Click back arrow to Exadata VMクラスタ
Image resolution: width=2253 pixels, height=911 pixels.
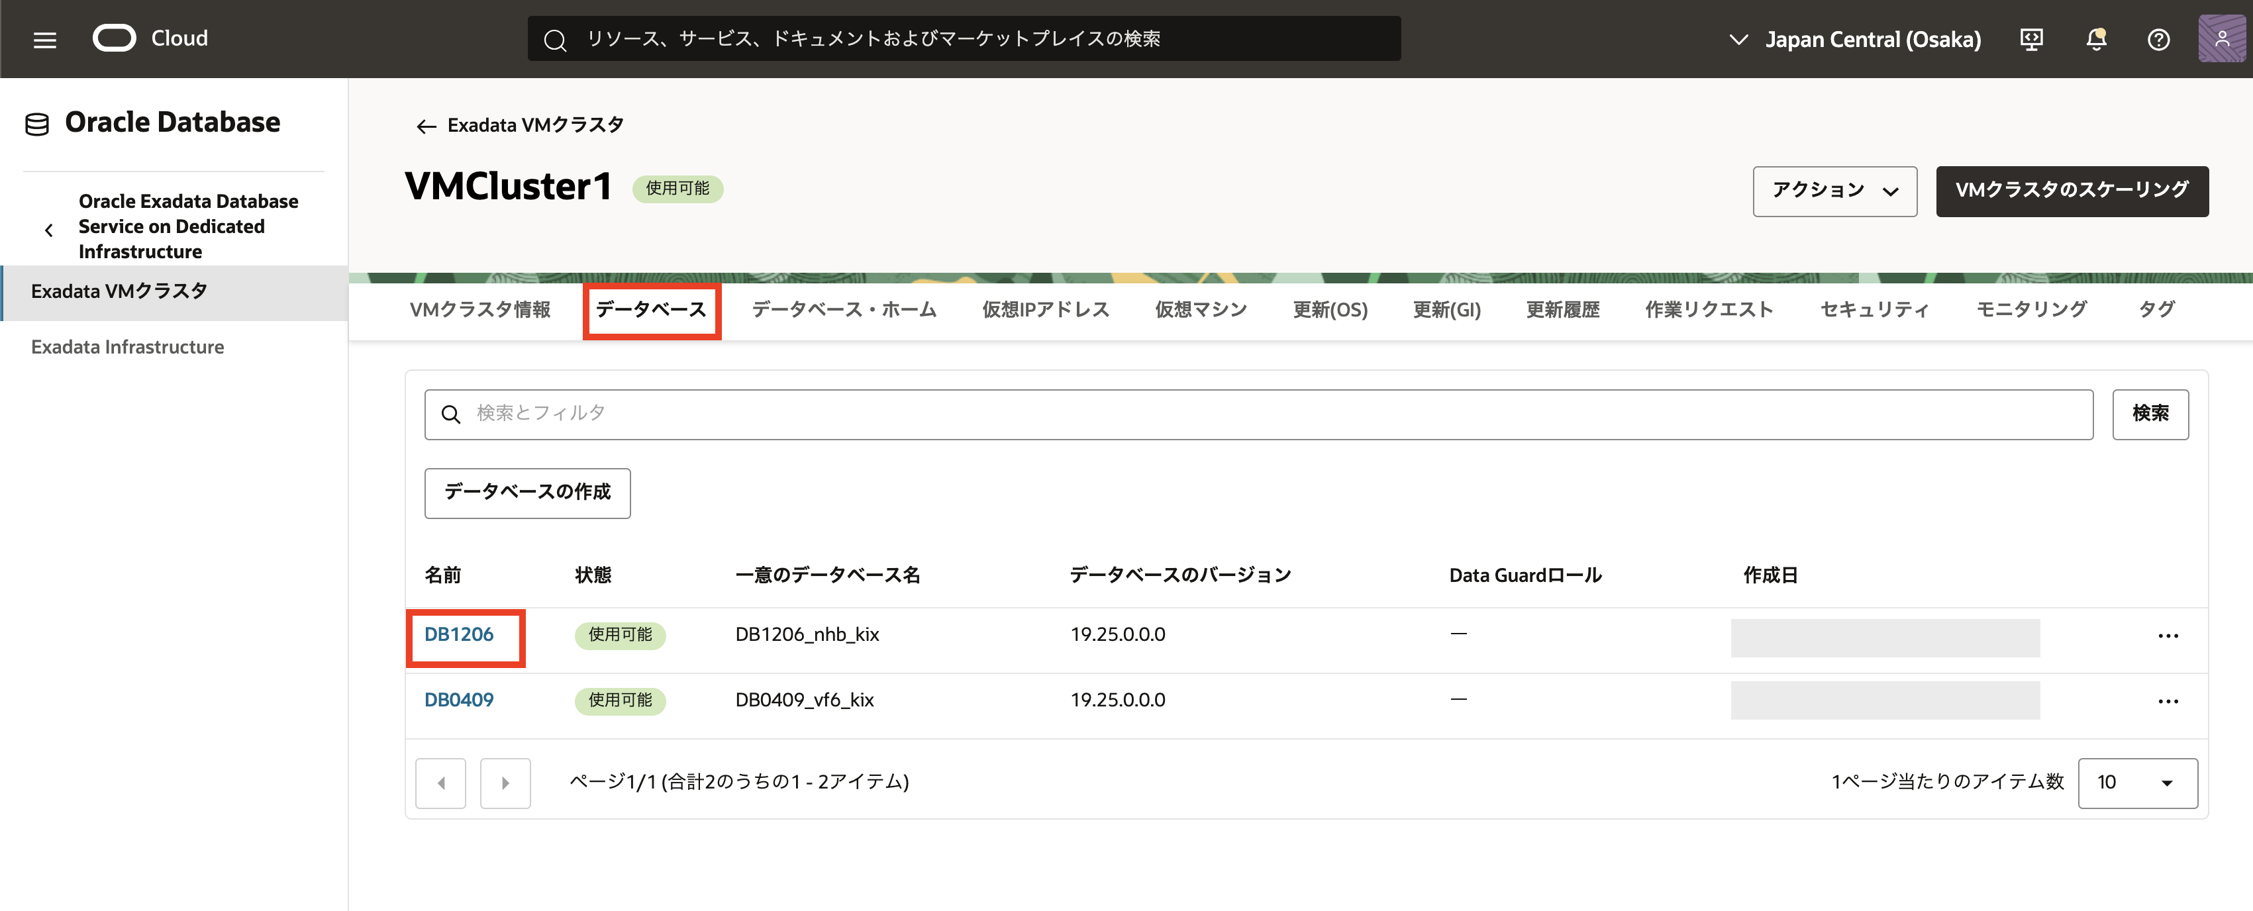[426, 126]
